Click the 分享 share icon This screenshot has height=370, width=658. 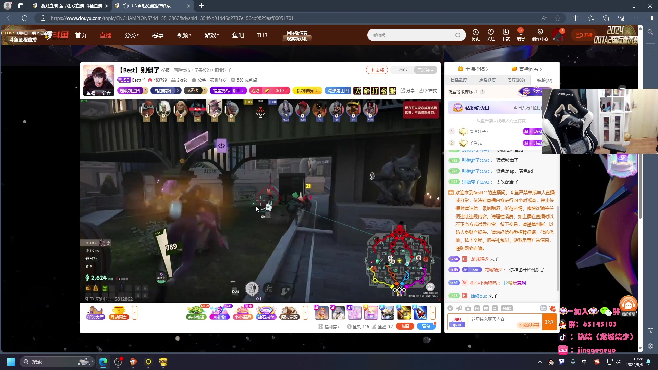coord(407,90)
